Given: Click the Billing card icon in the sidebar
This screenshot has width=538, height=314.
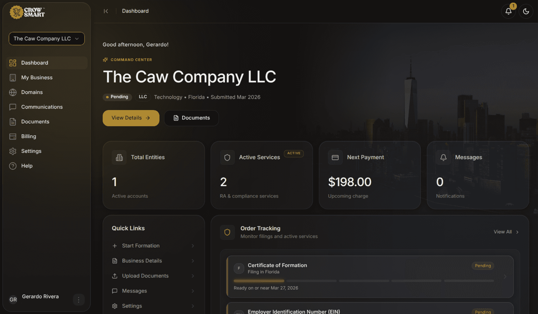Looking at the screenshot, I should tap(13, 136).
